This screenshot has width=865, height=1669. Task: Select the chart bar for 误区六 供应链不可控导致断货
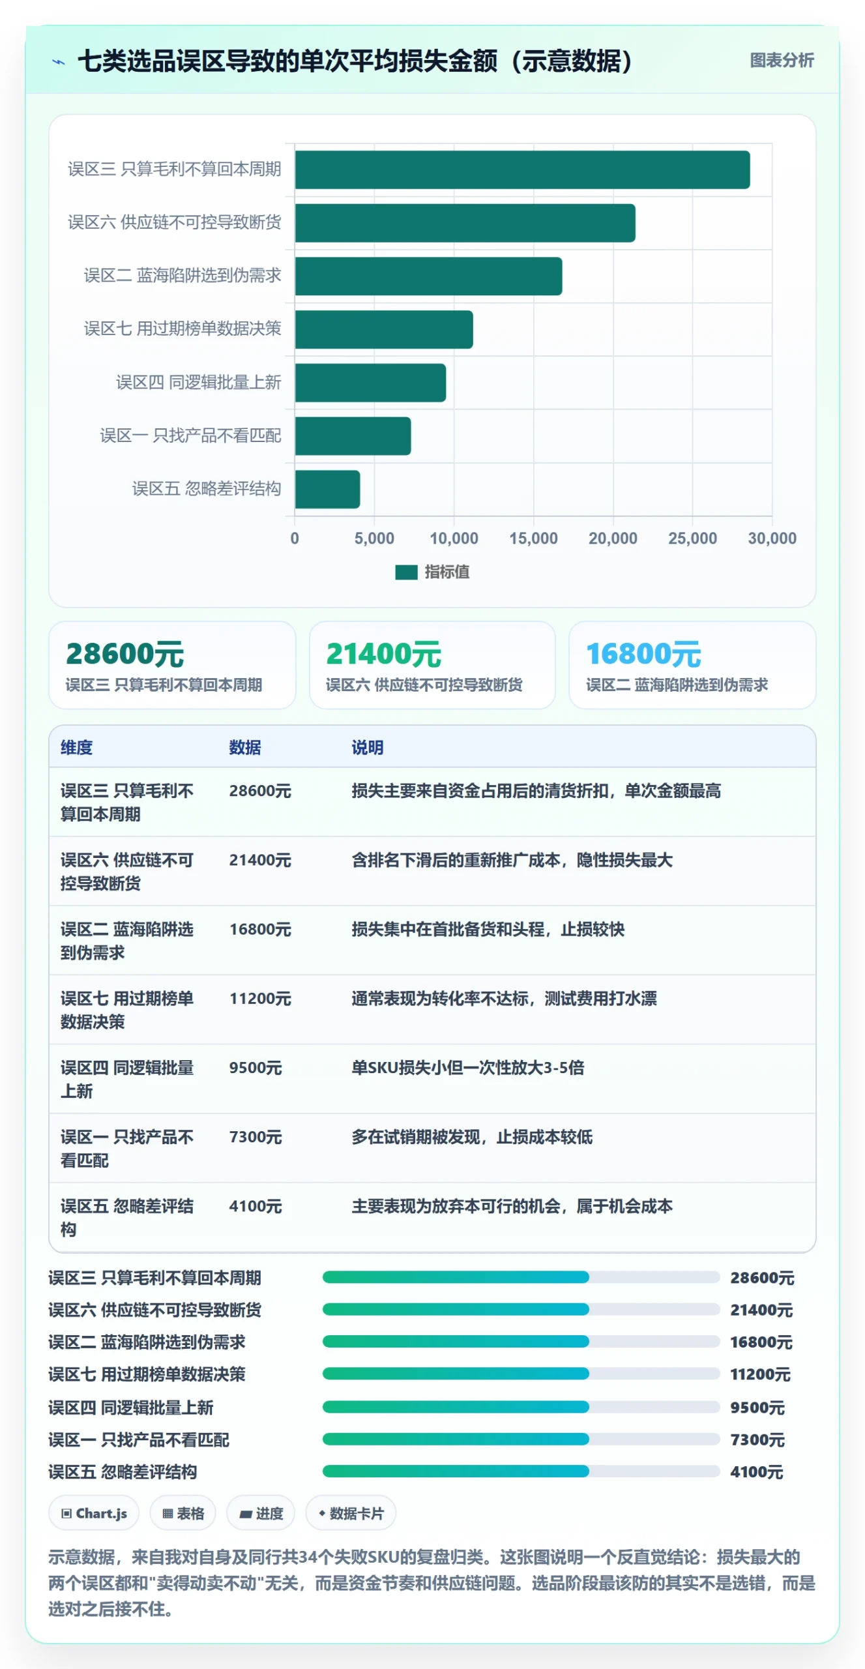pos(465,223)
